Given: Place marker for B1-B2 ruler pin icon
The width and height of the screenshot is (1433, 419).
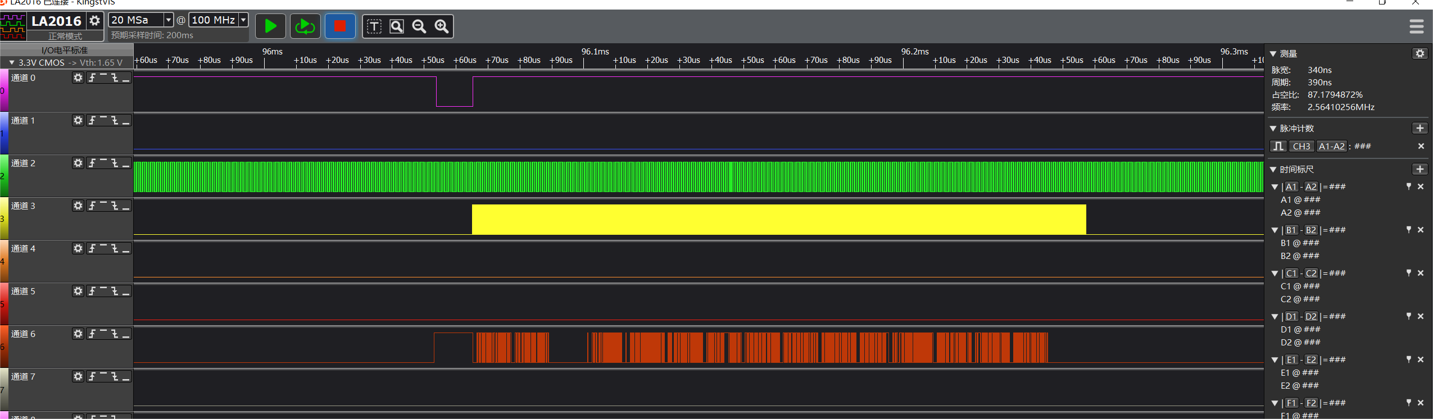Looking at the screenshot, I should [x=1409, y=230].
